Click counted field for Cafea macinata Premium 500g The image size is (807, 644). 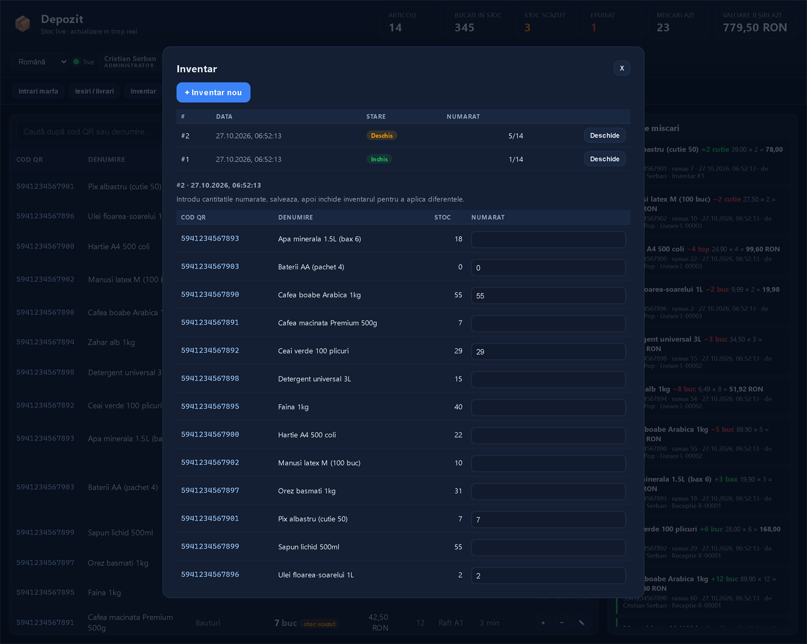point(549,324)
